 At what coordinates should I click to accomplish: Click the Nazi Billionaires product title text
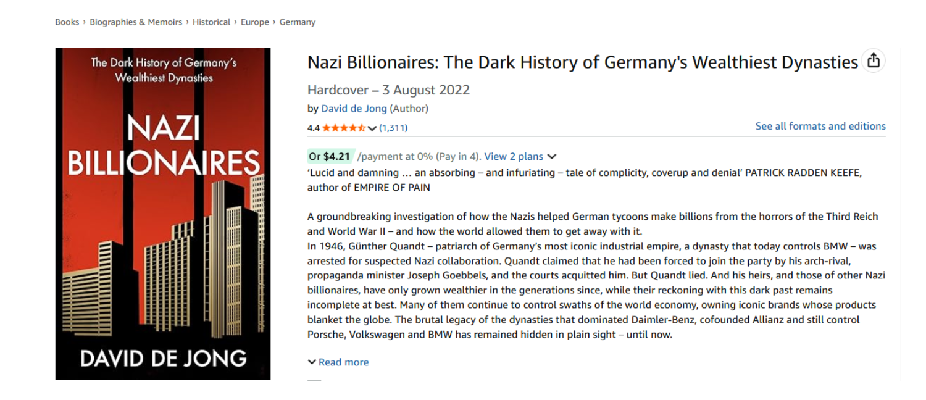[x=582, y=62]
